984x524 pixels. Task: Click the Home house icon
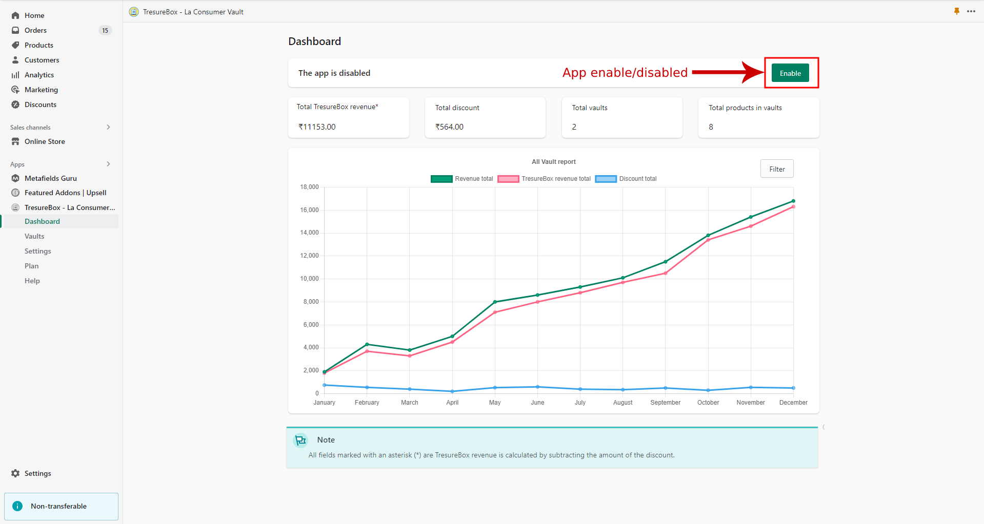[x=15, y=15]
